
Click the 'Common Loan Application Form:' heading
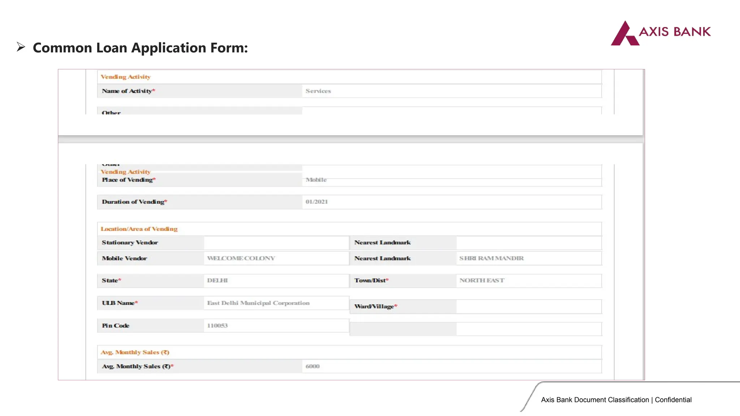pos(140,48)
